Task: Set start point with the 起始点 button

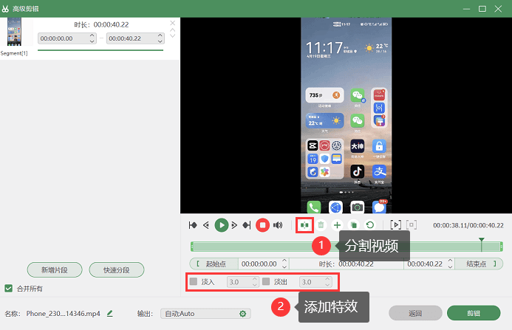Action: pos(214,264)
